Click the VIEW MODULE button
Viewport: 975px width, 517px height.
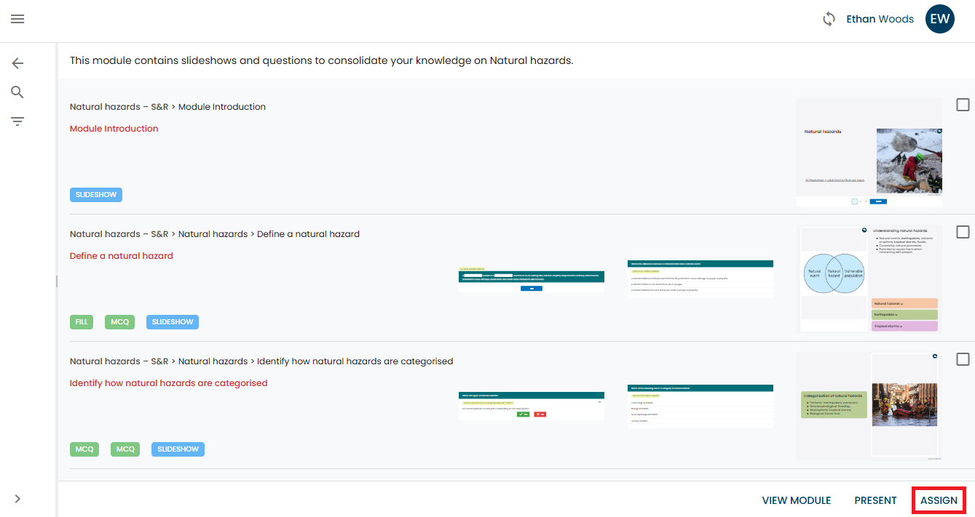click(x=796, y=500)
